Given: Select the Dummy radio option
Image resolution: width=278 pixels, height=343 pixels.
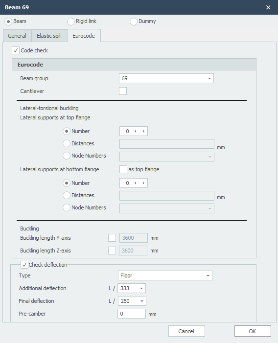Looking at the screenshot, I should [134, 22].
